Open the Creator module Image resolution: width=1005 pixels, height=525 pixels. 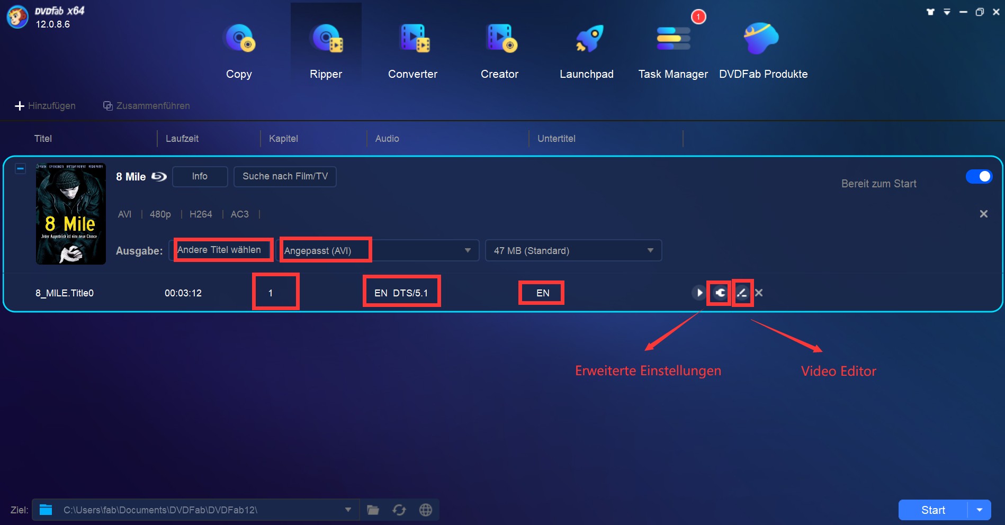point(499,51)
